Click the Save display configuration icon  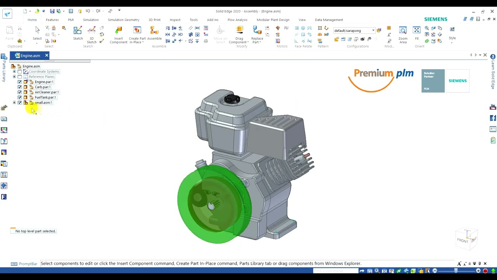point(379,30)
